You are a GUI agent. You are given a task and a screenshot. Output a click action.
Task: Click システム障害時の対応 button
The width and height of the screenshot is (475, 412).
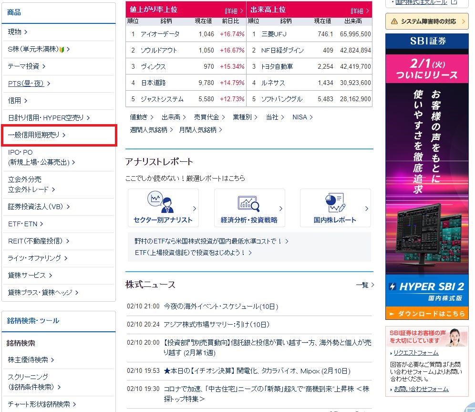[x=427, y=21]
